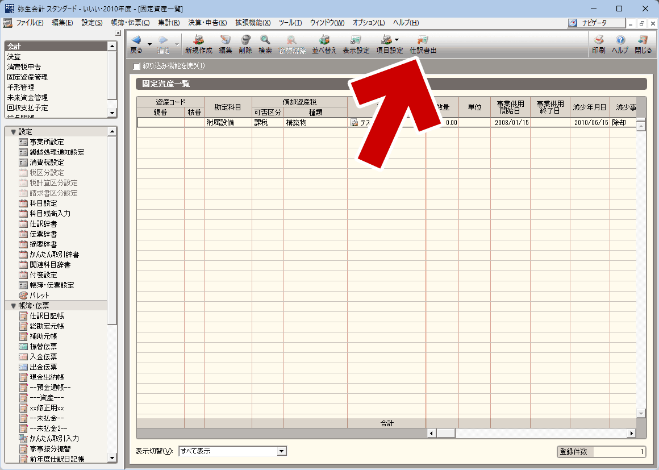Open the 表示切替 dropdown list

tap(281, 451)
